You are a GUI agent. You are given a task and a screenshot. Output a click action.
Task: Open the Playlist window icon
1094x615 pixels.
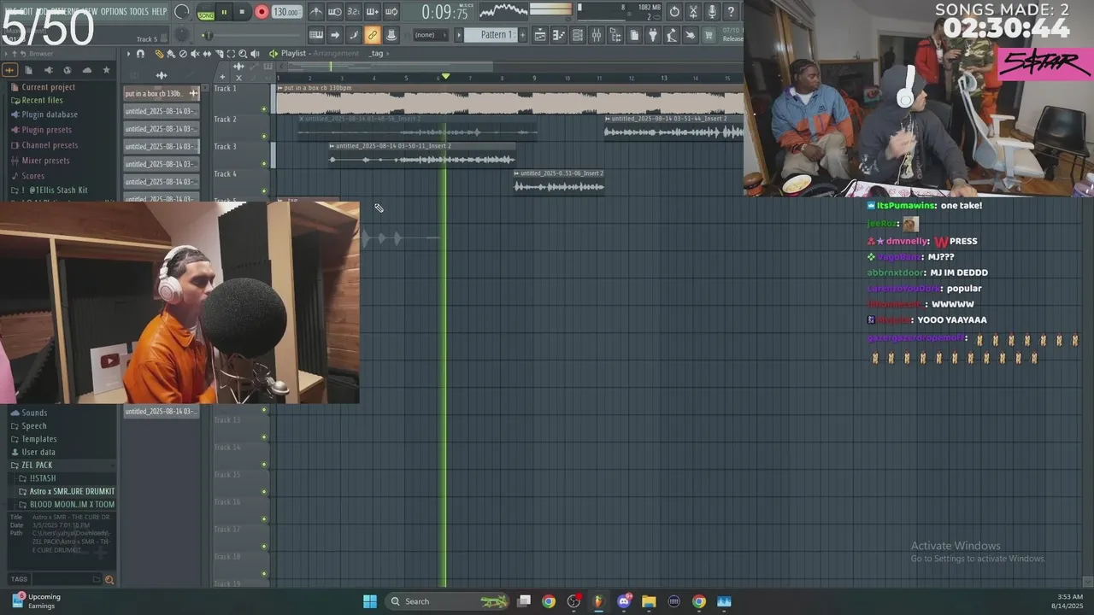(540, 35)
